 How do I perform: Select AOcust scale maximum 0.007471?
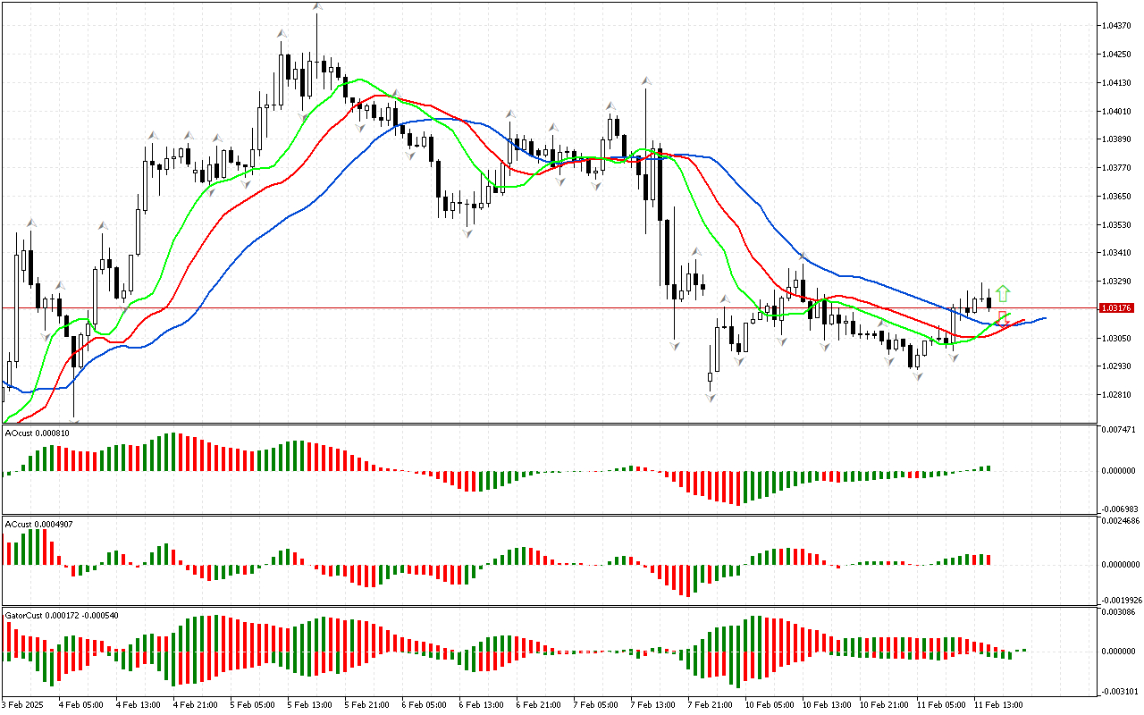click(1121, 430)
